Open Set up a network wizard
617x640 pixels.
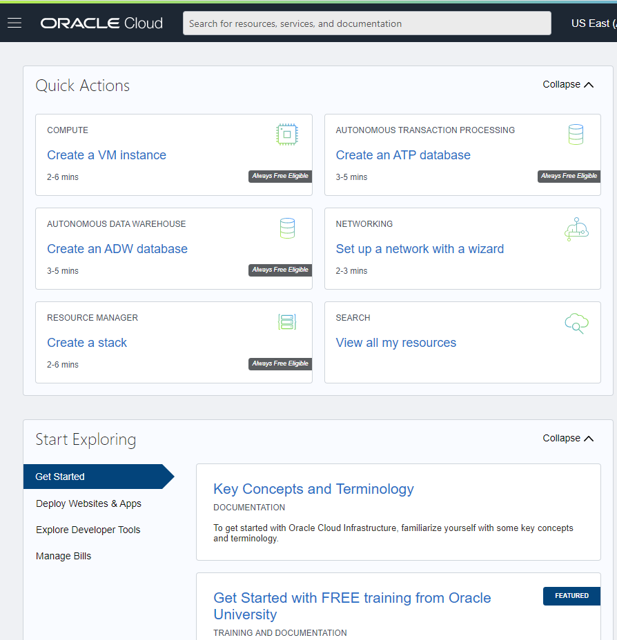pyautogui.click(x=420, y=249)
